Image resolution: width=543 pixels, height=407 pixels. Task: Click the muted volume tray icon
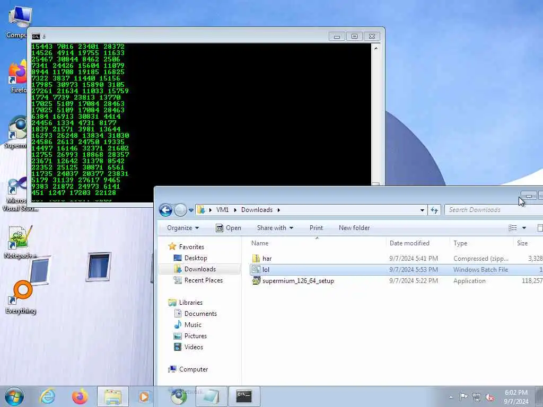(489, 397)
